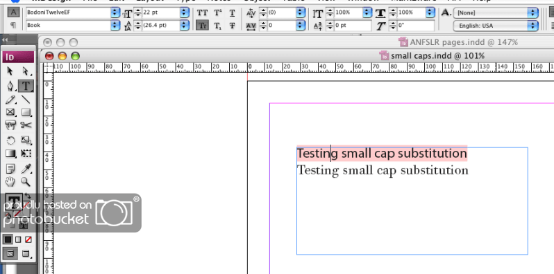Click the baseline shift stepper arrows

(330, 26)
